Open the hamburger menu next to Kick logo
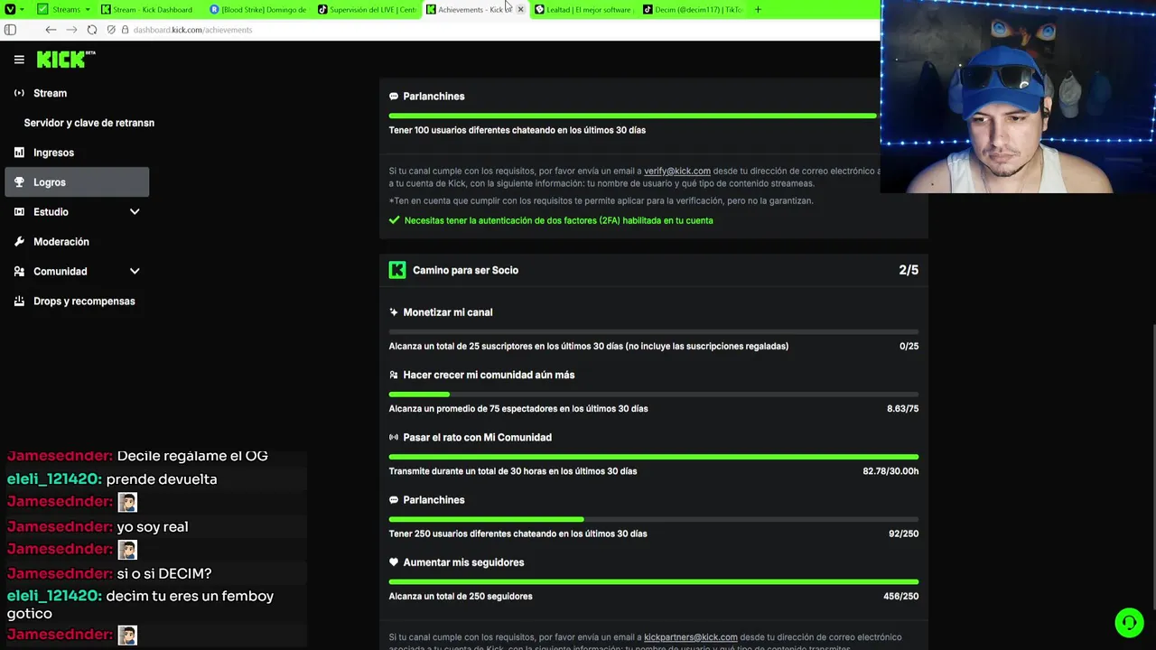 click(19, 60)
